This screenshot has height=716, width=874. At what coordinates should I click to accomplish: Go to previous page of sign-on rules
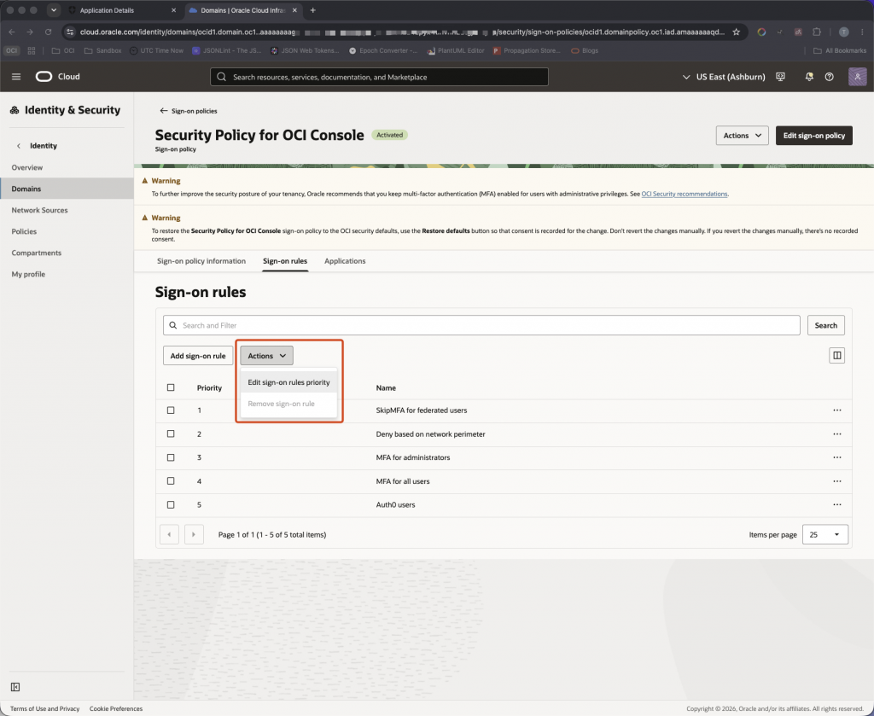pos(169,534)
